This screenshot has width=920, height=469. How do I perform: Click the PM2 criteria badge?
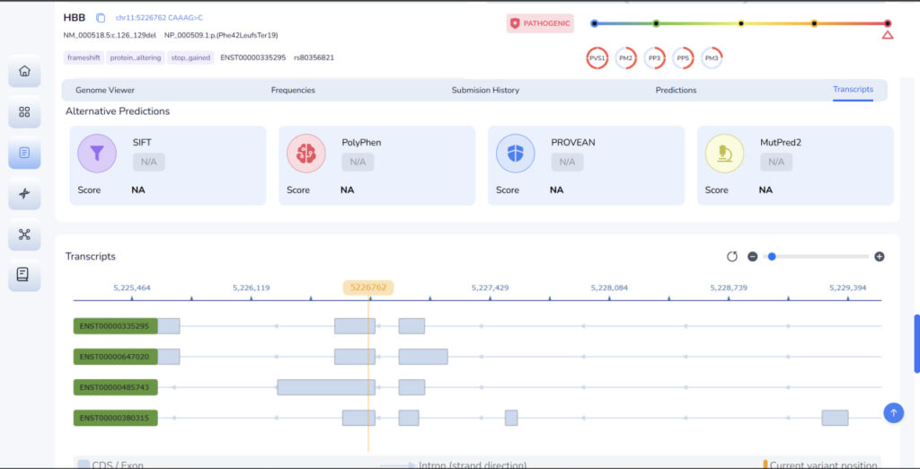coord(626,58)
